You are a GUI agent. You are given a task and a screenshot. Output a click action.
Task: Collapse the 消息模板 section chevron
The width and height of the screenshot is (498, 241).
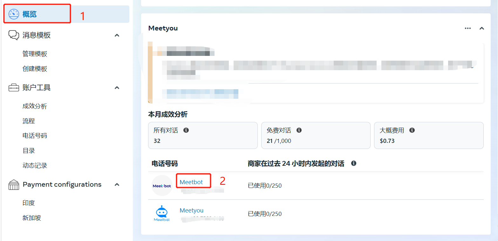[117, 35]
